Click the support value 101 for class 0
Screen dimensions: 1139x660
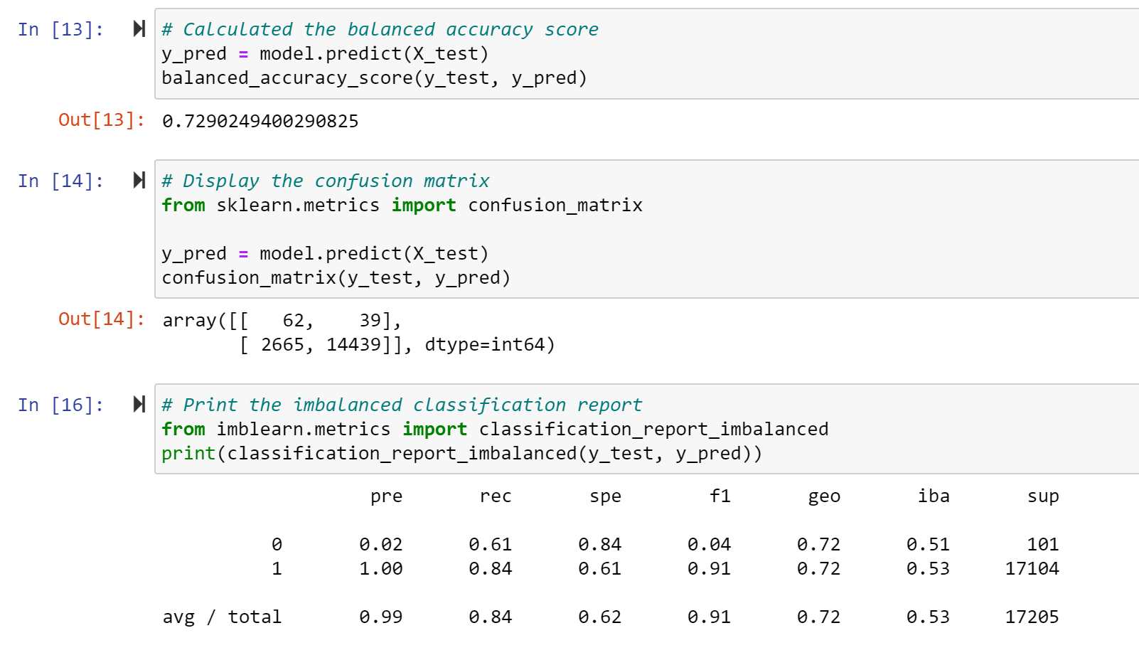[1043, 544]
